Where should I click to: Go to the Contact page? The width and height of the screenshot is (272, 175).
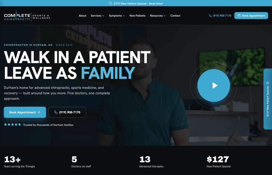(x=175, y=16)
